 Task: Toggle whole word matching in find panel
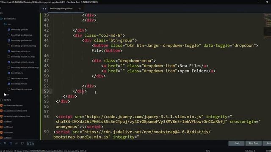[x=5, y=143]
